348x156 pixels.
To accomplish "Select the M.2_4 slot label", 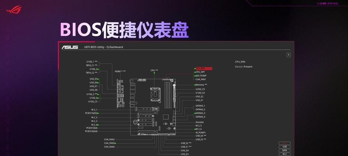I will [94, 125].
